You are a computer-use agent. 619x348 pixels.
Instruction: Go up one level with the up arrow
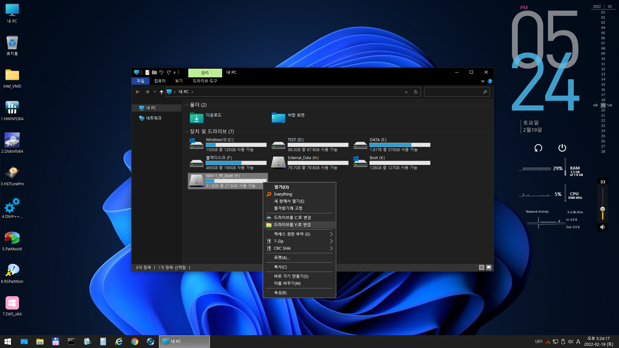(x=162, y=92)
